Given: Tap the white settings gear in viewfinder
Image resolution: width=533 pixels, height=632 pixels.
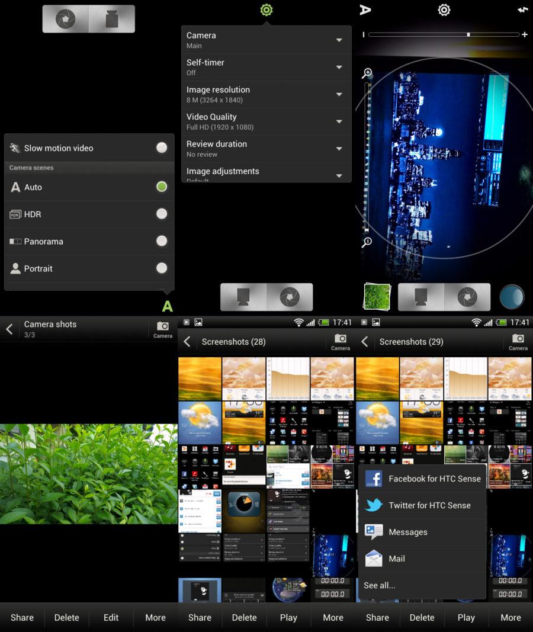Looking at the screenshot, I should [444, 9].
